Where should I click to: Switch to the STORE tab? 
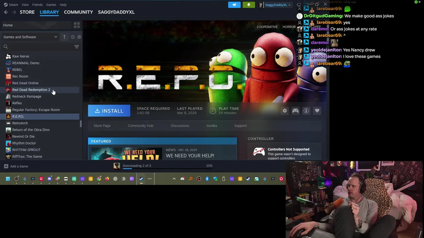(x=27, y=12)
